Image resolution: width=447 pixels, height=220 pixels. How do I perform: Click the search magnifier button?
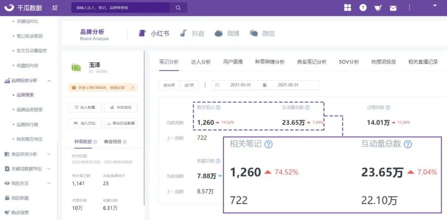tap(178, 8)
